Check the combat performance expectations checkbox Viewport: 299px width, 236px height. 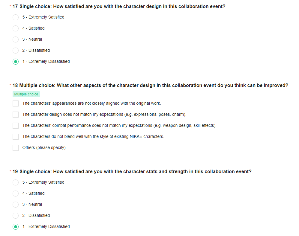pyautogui.click(x=16, y=126)
